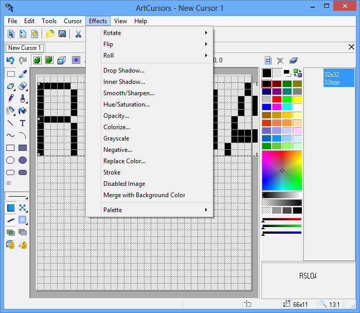Toggle the anti-aliasing line option
360x313 pixels.
[x=11, y=220]
